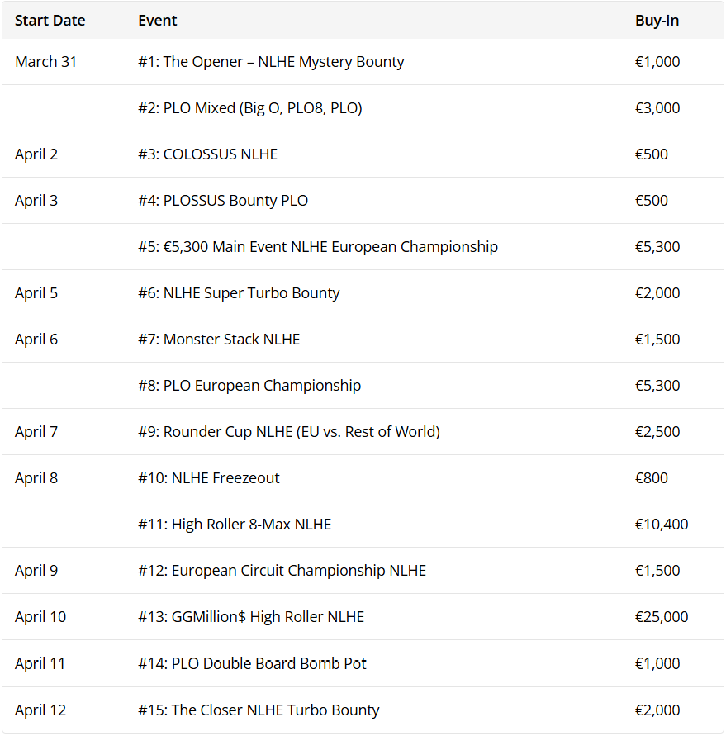Image resolution: width=726 pixels, height=736 pixels.
Task: Select the #3 COLOSSUS NLHE event
Action: (x=207, y=154)
